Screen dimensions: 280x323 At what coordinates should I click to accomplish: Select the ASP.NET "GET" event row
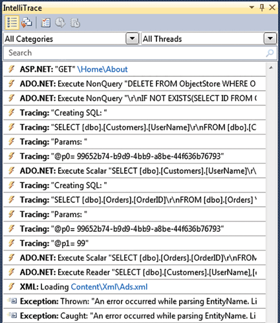(x=135, y=69)
